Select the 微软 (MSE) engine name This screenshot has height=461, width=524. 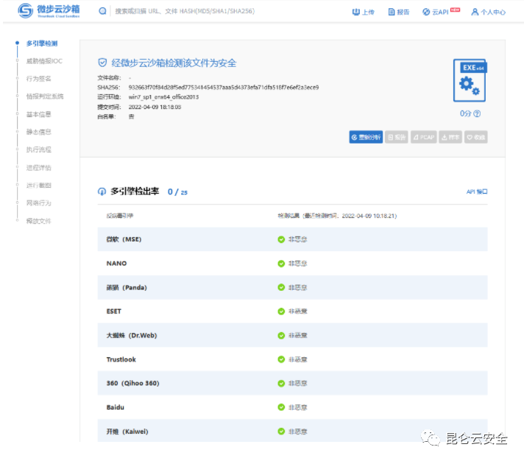124,239
